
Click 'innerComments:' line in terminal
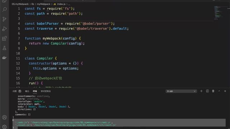point(33,96)
